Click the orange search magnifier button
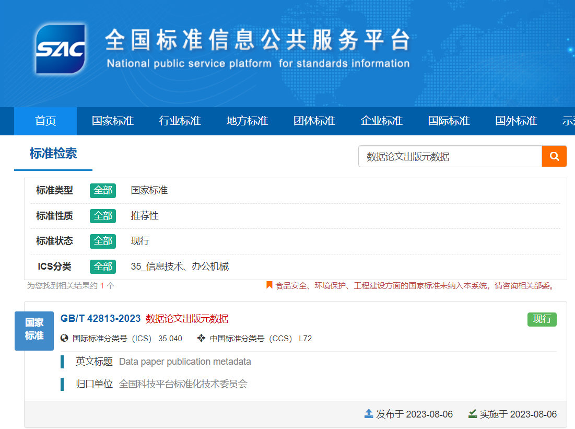The width and height of the screenshot is (575, 429). click(x=554, y=156)
